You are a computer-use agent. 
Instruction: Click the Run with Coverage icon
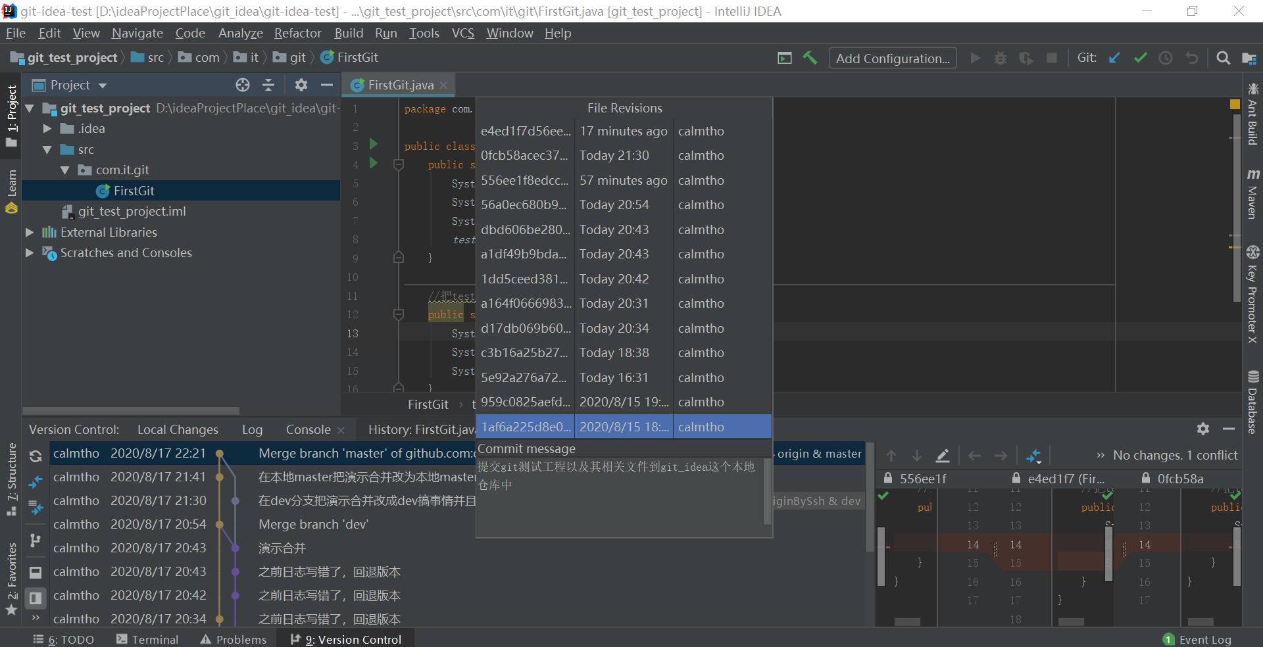point(1026,58)
